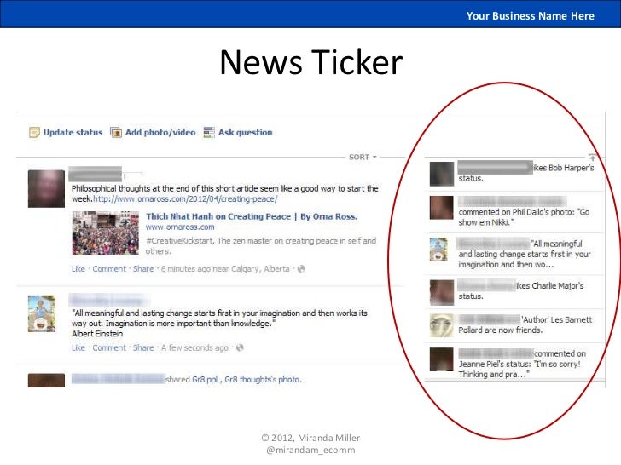The width and height of the screenshot is (621, 465).
Task: Click the www.ornaross.com domain link
Action: pyautogui.click(x=180, y=227)
